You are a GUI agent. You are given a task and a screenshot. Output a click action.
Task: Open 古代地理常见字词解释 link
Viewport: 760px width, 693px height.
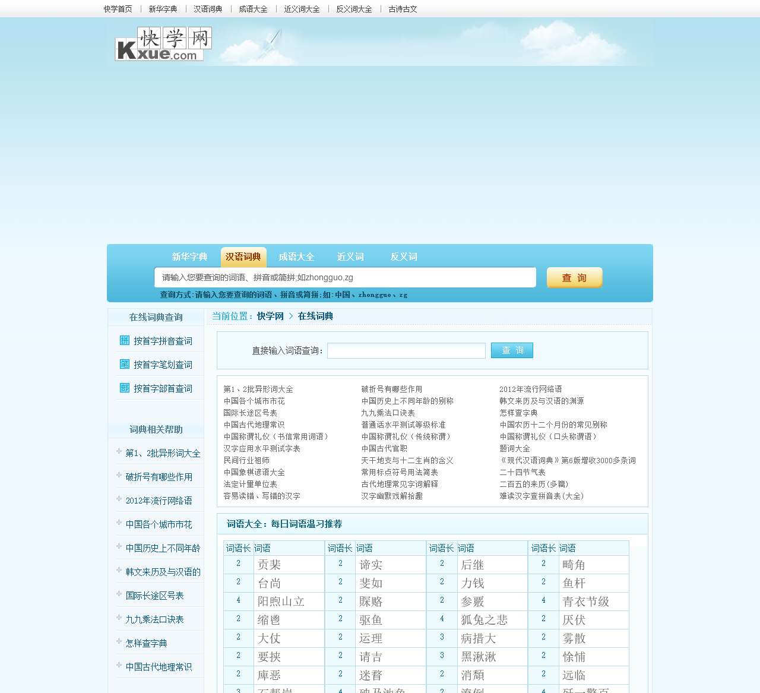pos(400,484)
